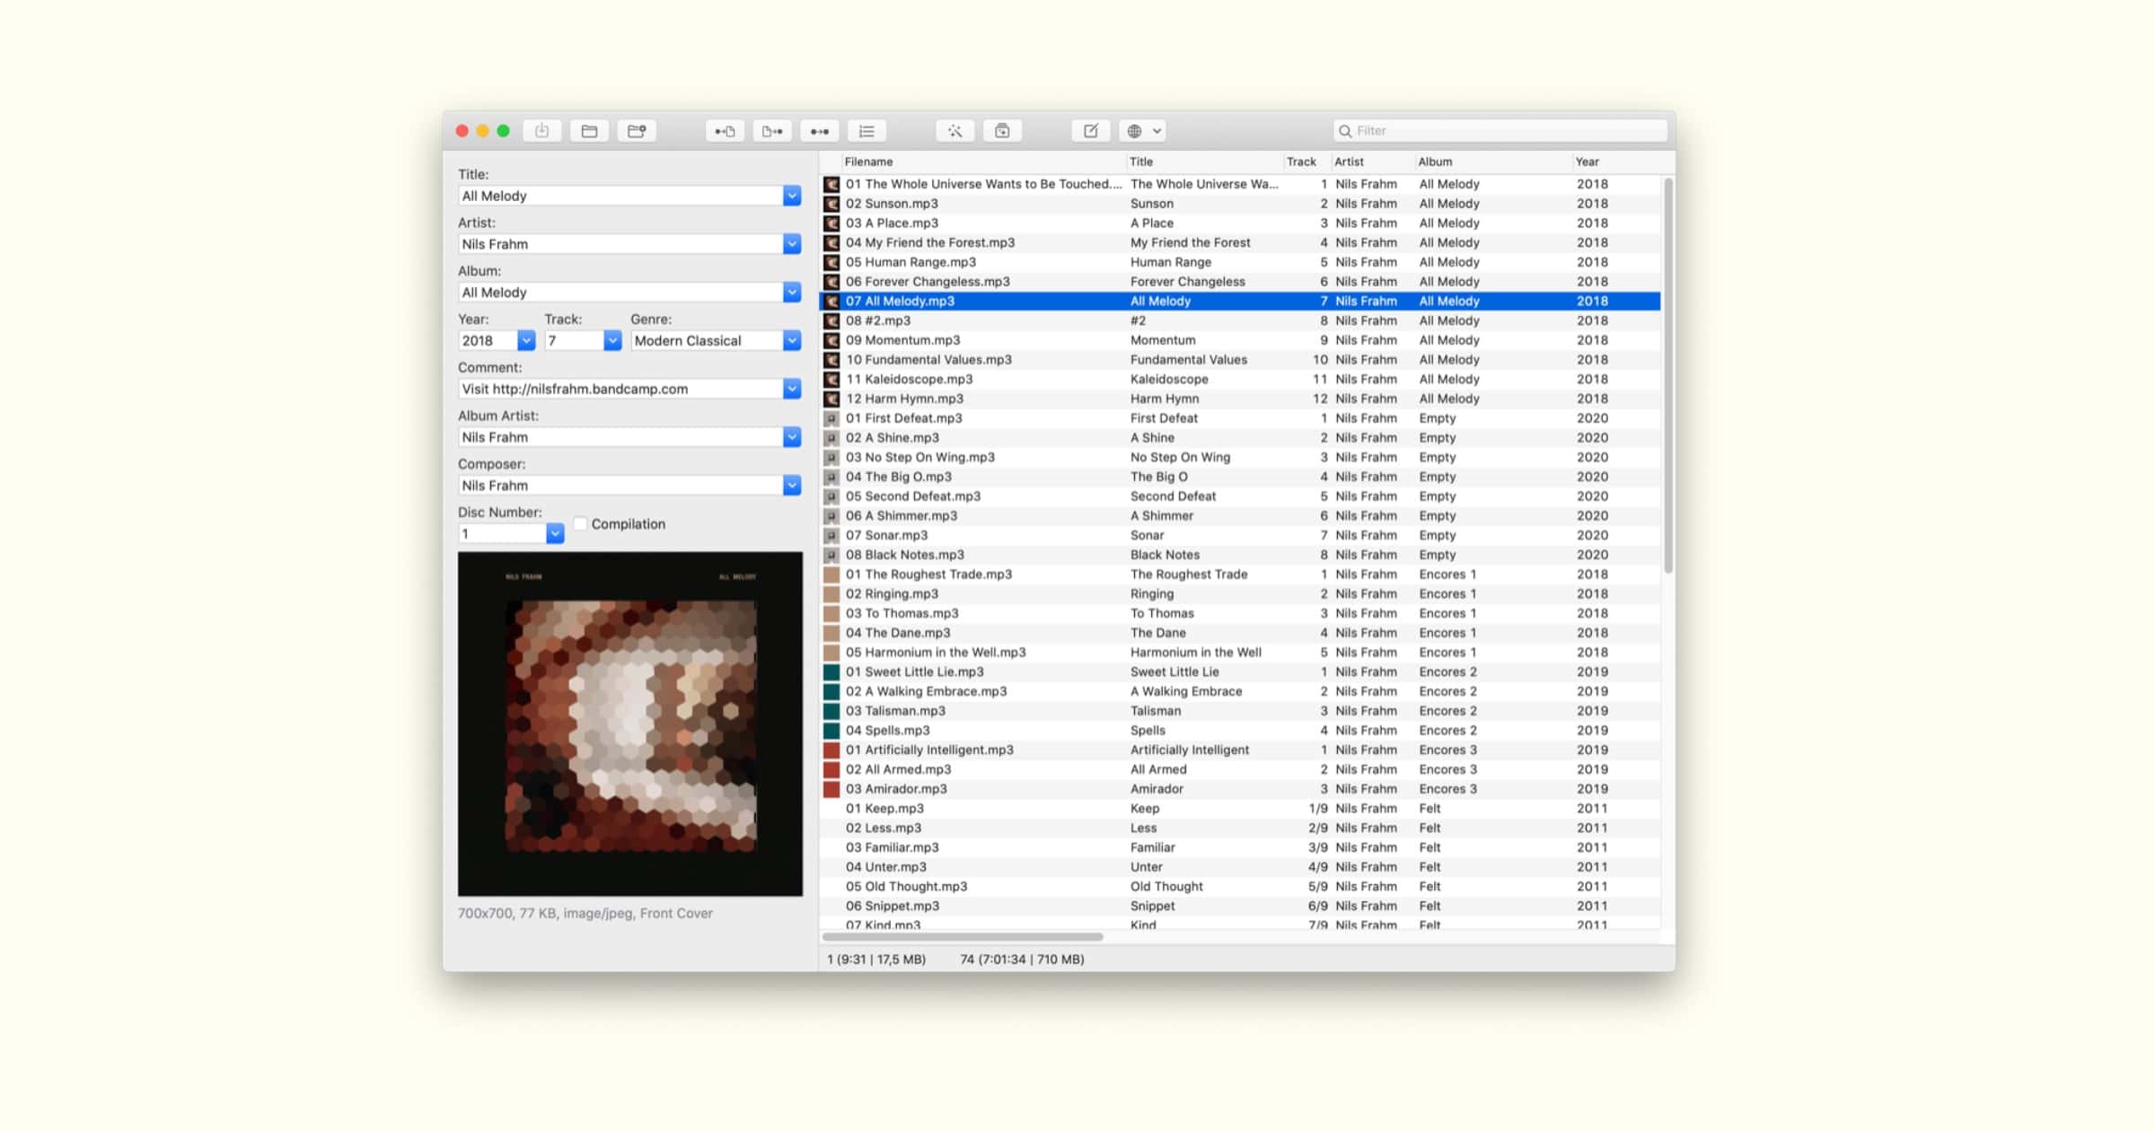Click the Tag to Filename converter icon
2155x1131 pixels.
click(x=724, y=131)
